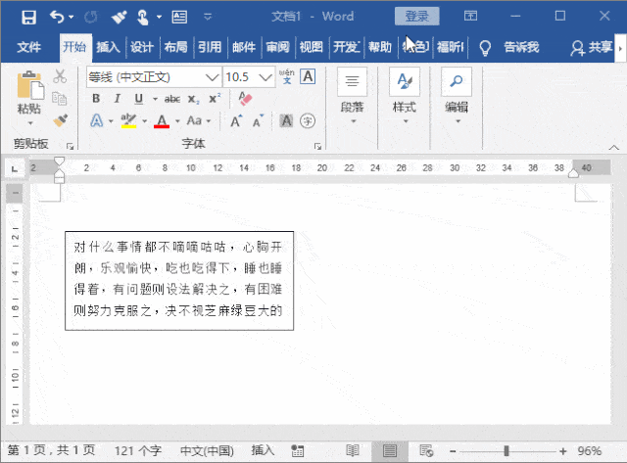Click the phonetic guide wén icon

click(287, 76)
